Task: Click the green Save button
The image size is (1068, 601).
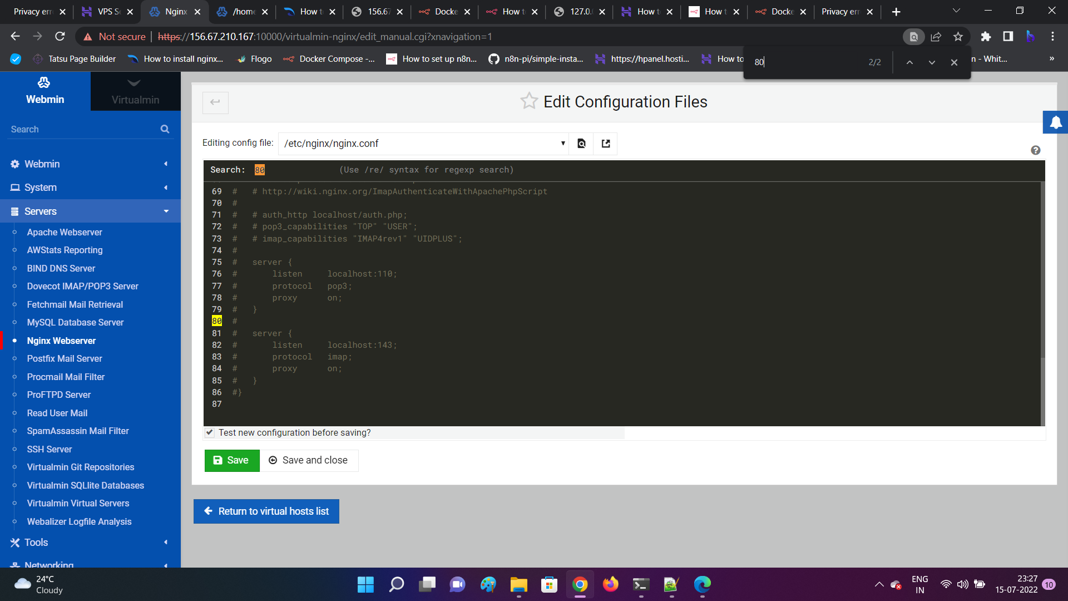Action: pyautogui.click(x=231, y=460)
